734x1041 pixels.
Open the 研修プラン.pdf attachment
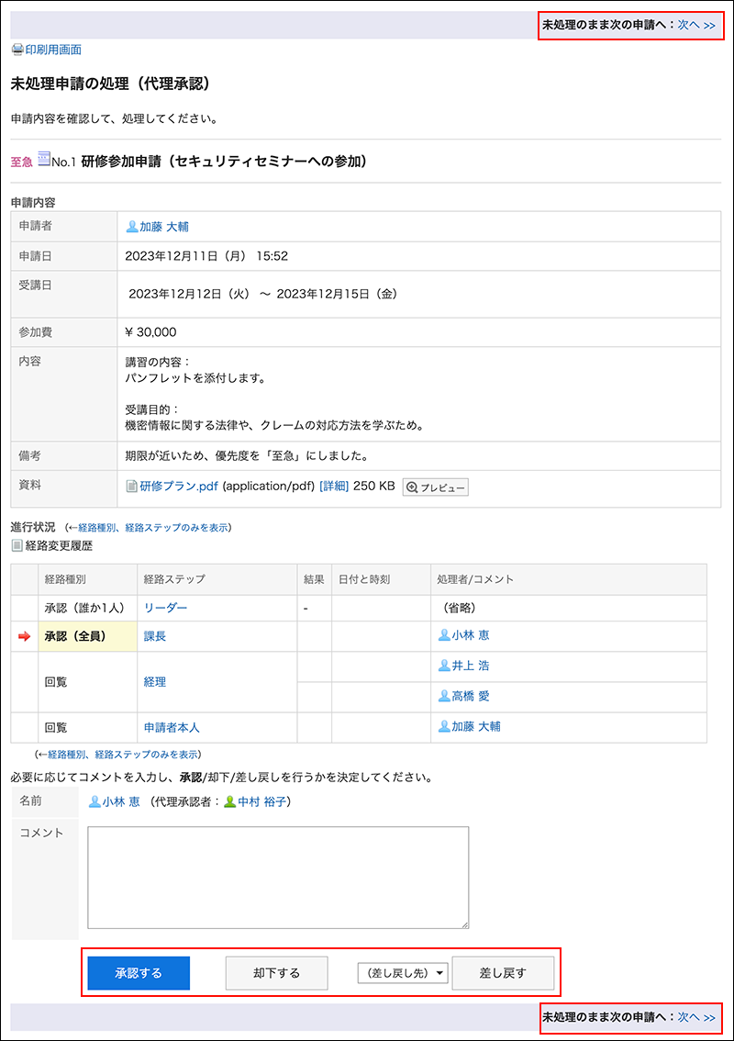point(179,486)
